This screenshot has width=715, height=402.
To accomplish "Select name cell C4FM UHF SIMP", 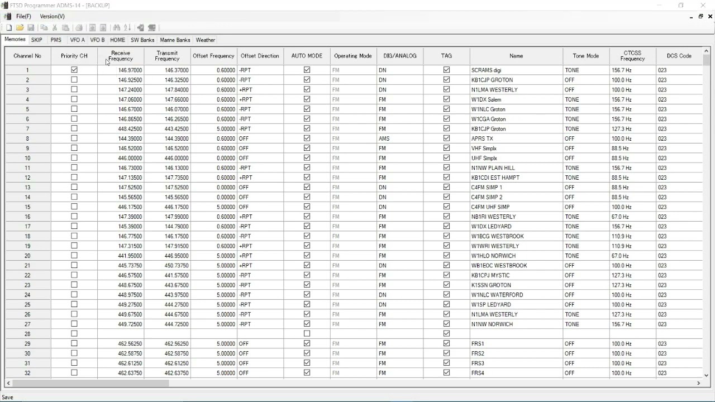I will [x=516, y=207].
